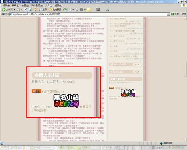Click the status bar page icon
The width and height of the screenshot is (187, 150).
coord(2,143)
